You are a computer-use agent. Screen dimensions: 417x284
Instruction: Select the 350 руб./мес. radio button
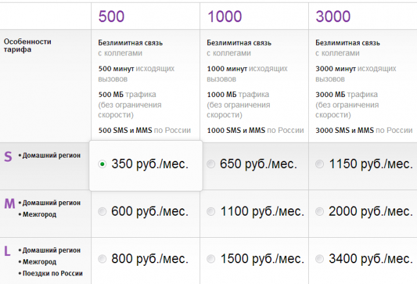pos(102,164)
